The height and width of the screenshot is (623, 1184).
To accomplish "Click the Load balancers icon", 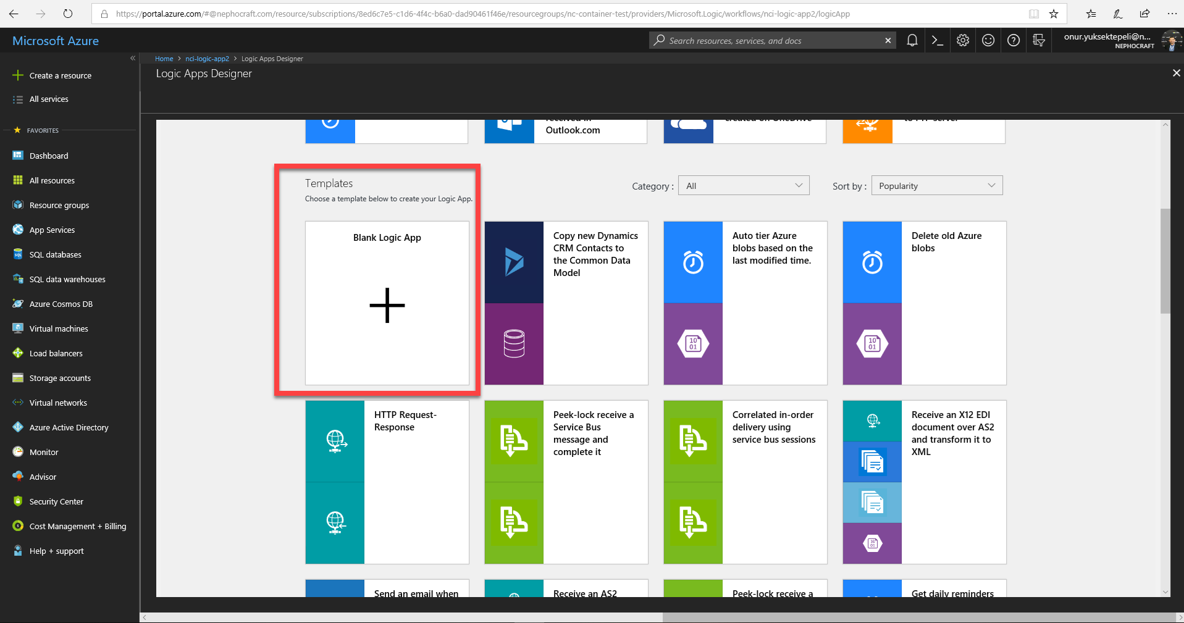I will tap(18, 353).
